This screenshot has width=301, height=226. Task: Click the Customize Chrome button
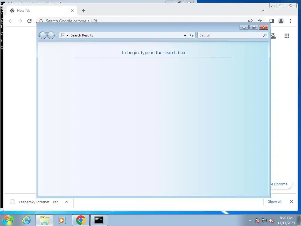pos(281,184)
